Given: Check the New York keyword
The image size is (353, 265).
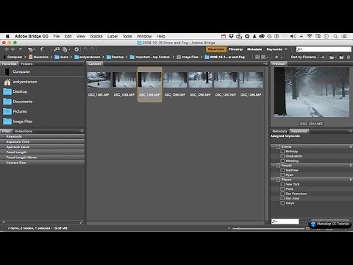Looking at the screenshot, I should [x=282, y=184].
